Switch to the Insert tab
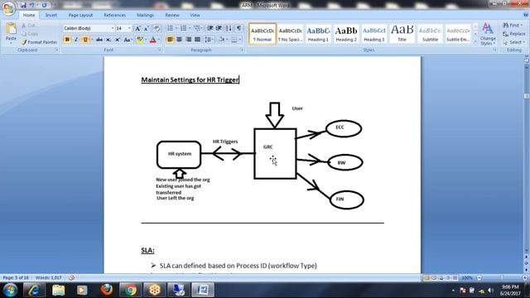 pyautogui.click(x=51, y=15)
